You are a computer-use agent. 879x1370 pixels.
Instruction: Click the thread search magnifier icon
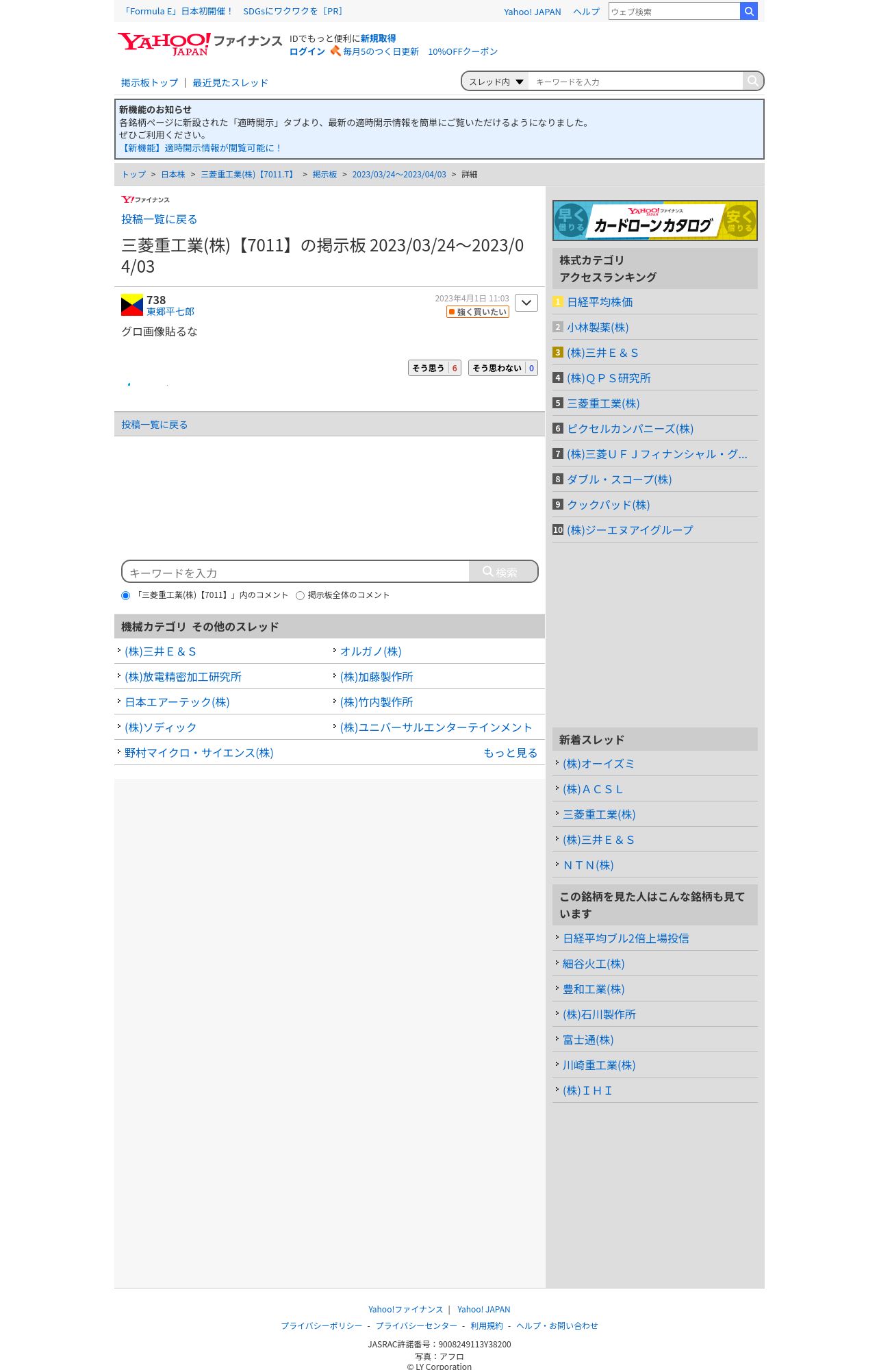click(752, 81)
